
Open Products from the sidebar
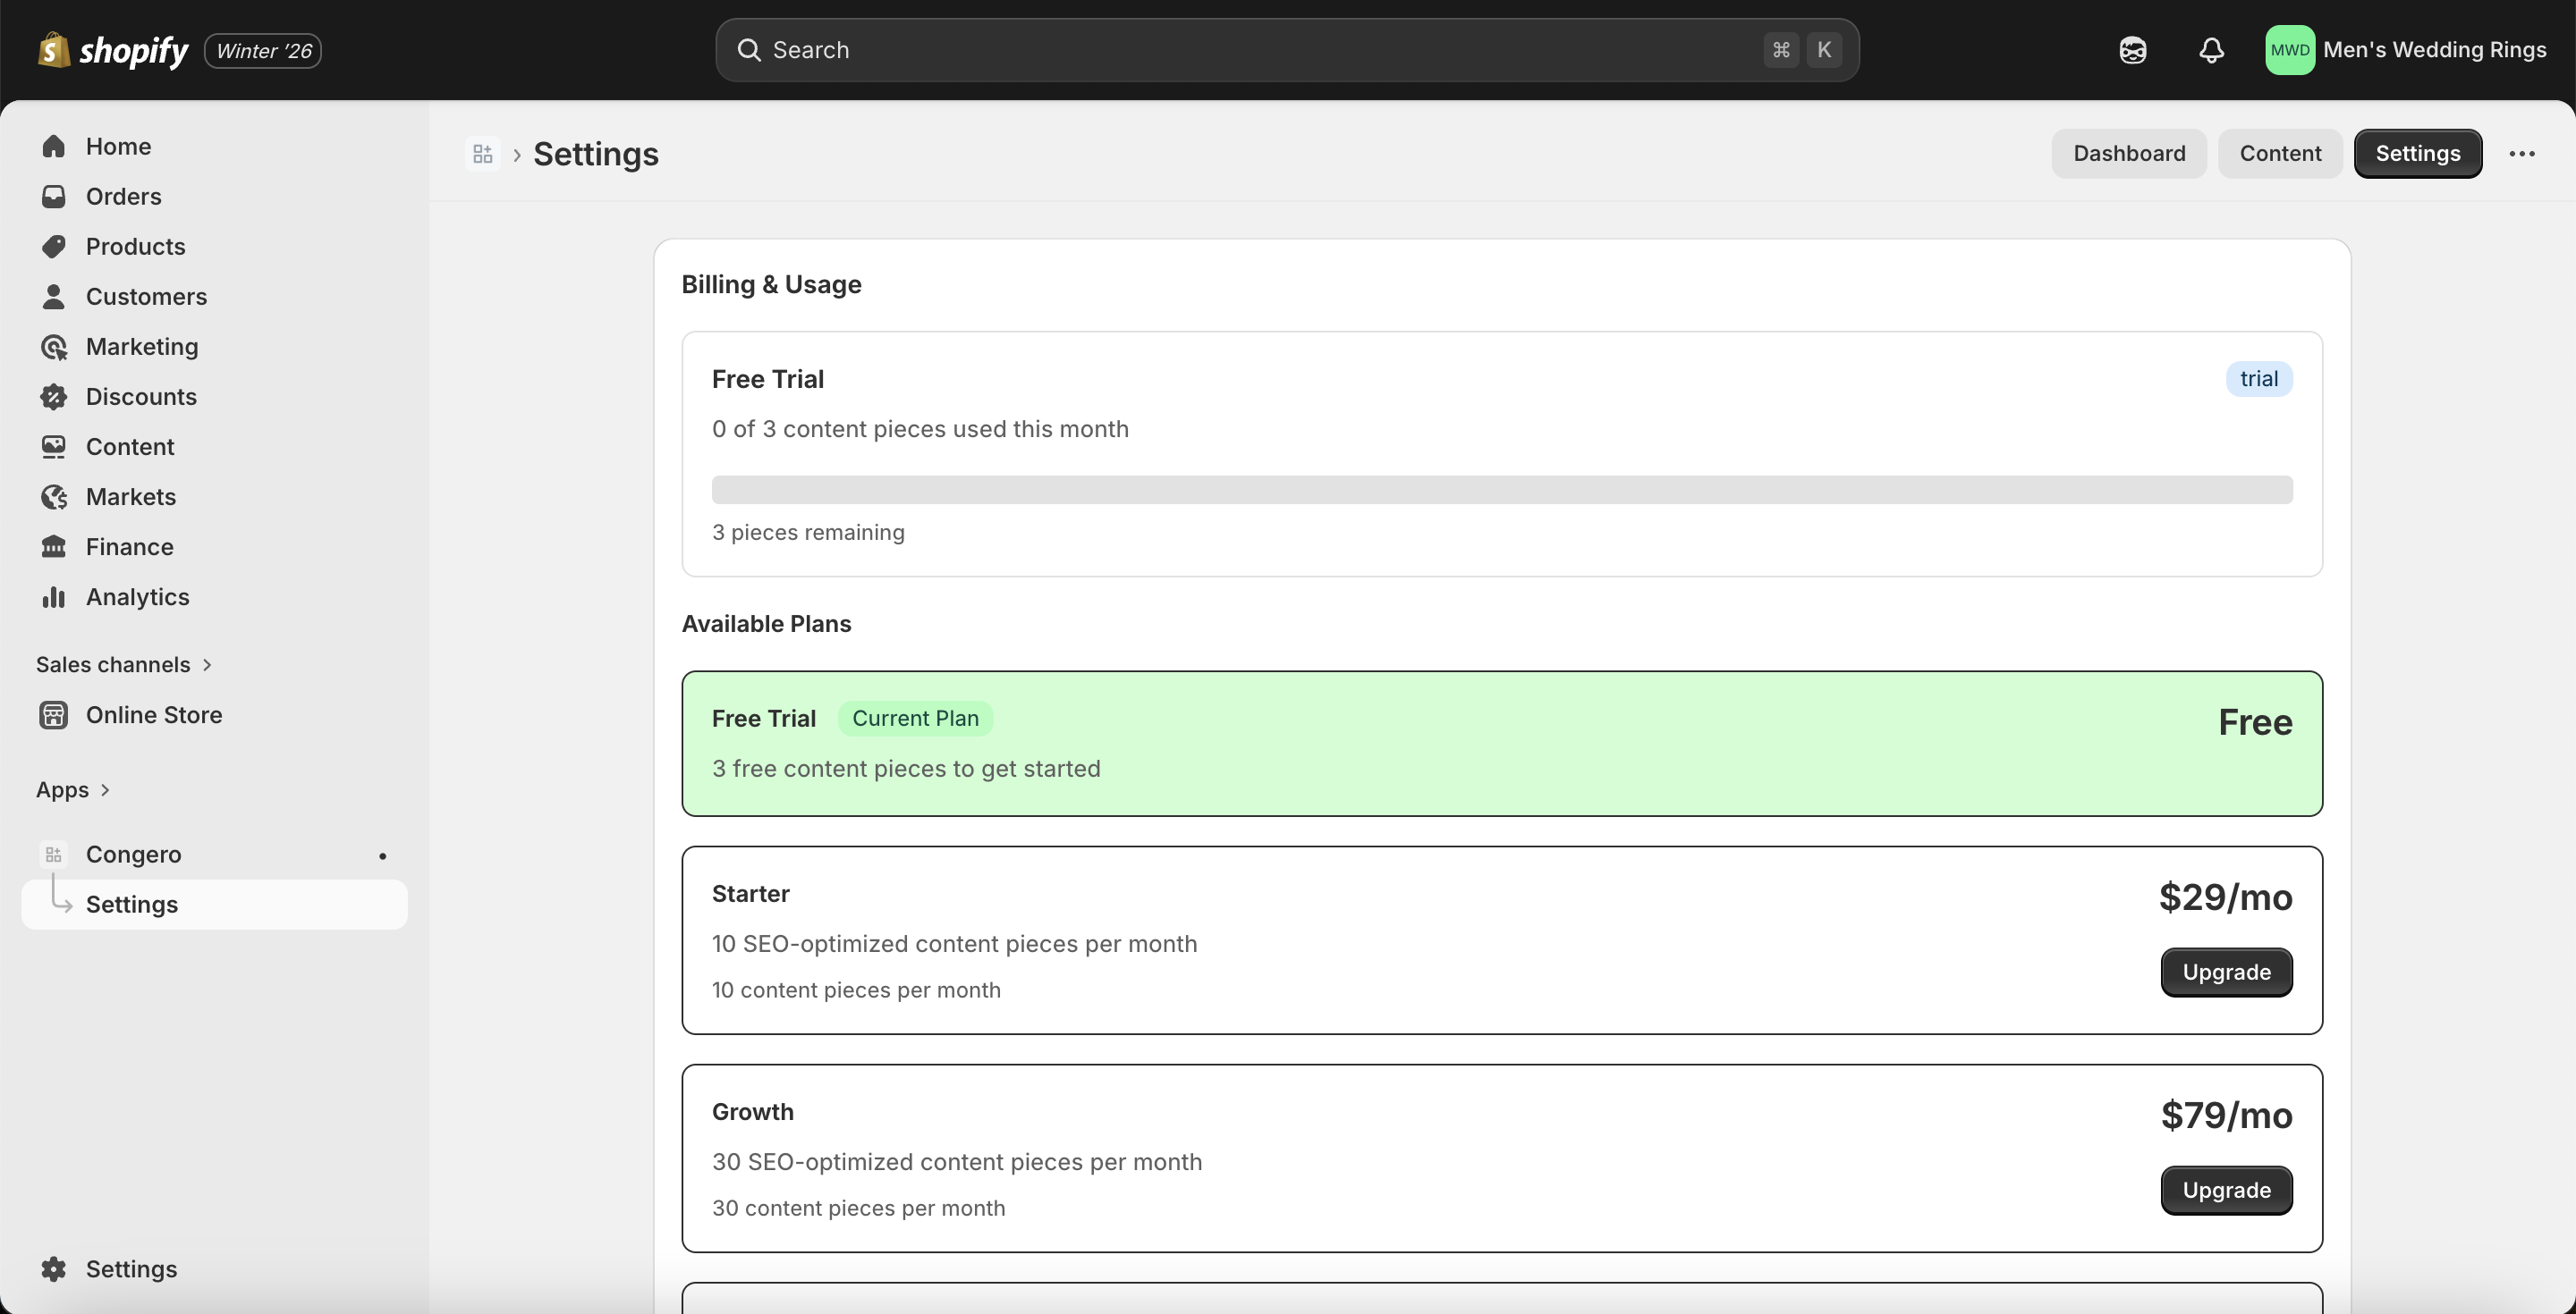135,246
